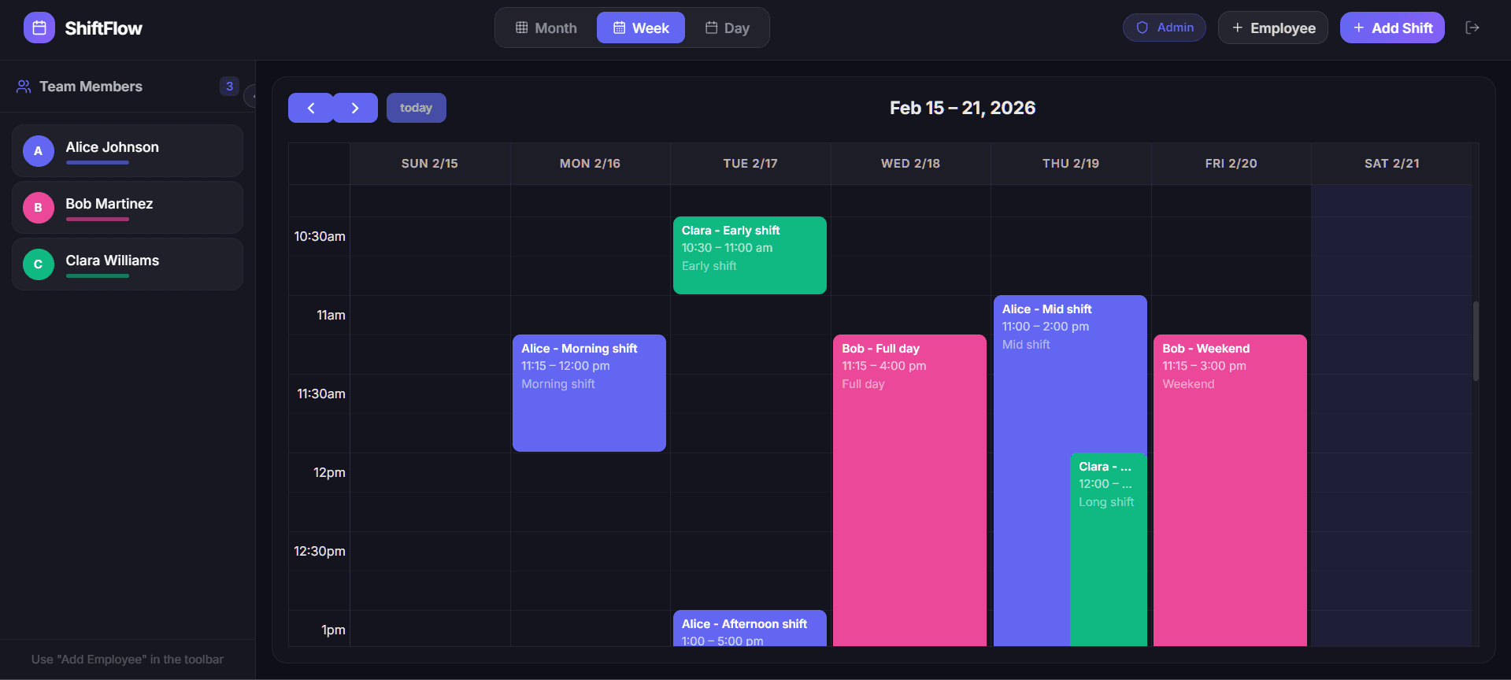The image size is (1511, 680).
Task: Click the + Employee button
Action: (1272, 28)
